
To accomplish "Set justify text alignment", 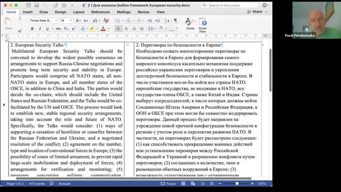I will (x=142, y=29).
